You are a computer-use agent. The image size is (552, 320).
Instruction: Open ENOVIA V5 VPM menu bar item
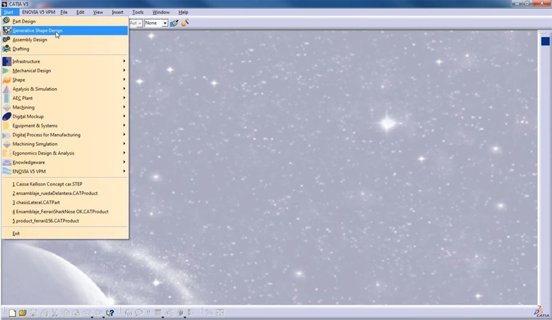38,12
